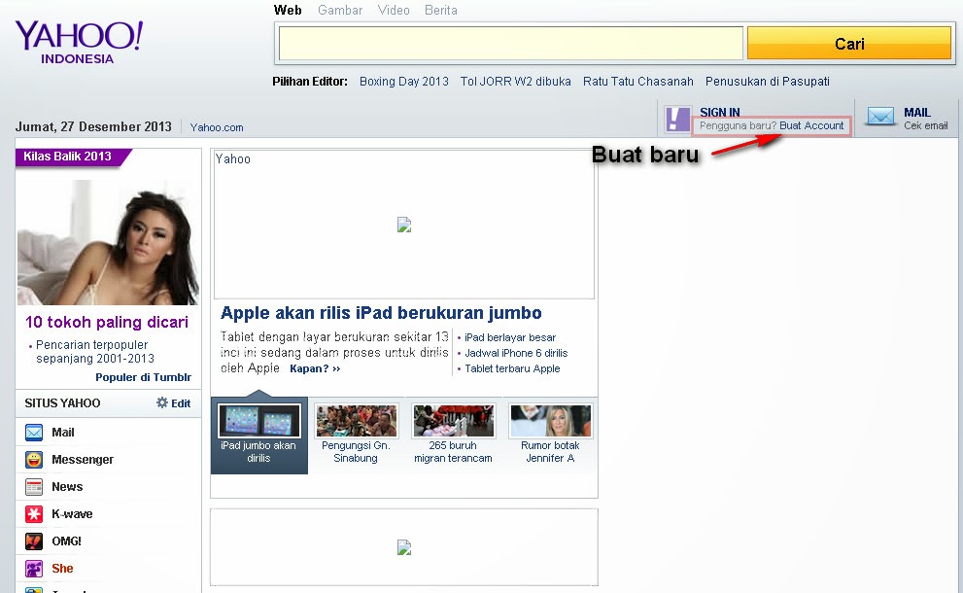Open the Boxing Day 2013 editor pick

click(x=403, y=82)
